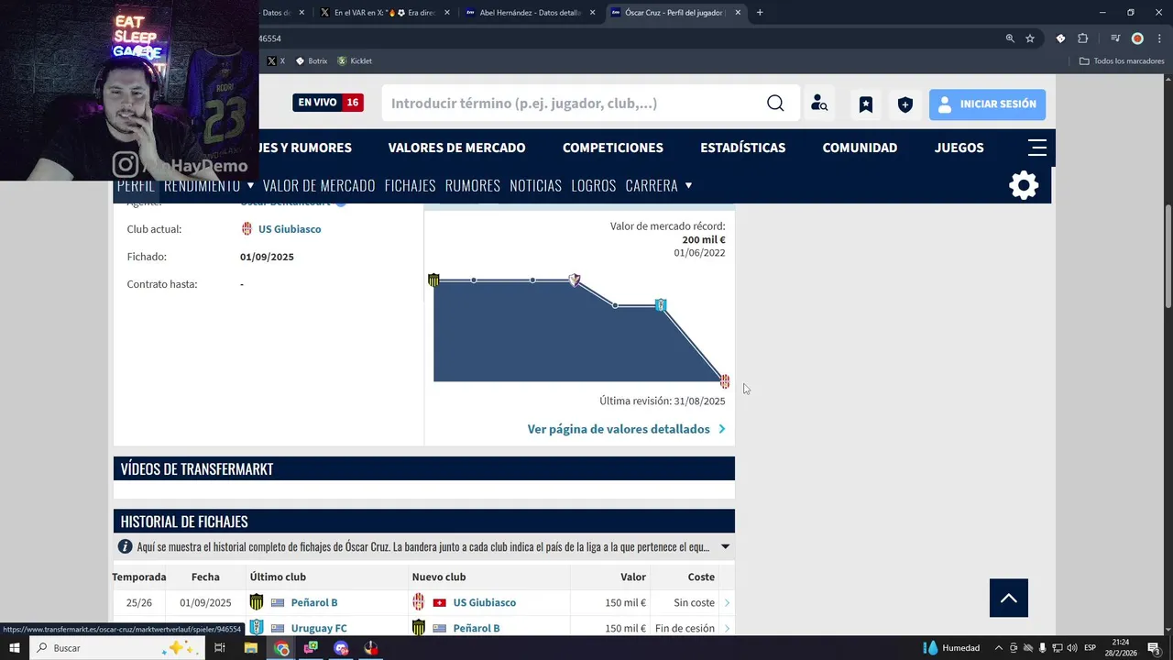This screenshot has width=1173, height=660.
Task: Switch to the Valor de Mercado tab
Action: click(x=319, y=185)
